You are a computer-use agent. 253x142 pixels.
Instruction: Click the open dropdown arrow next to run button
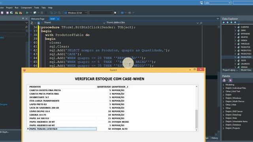point(31,13)
